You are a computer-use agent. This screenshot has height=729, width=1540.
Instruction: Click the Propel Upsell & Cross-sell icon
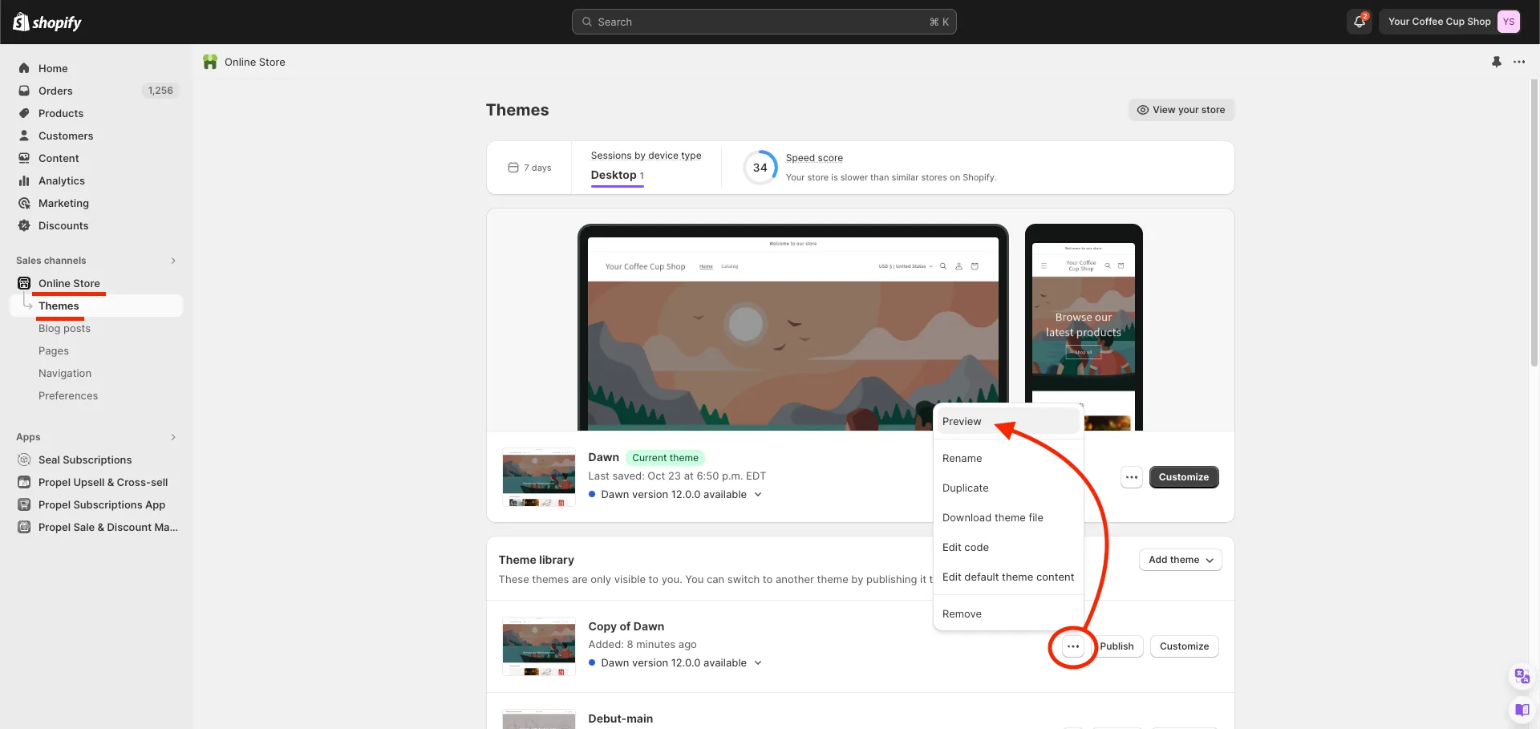(24, 482)
